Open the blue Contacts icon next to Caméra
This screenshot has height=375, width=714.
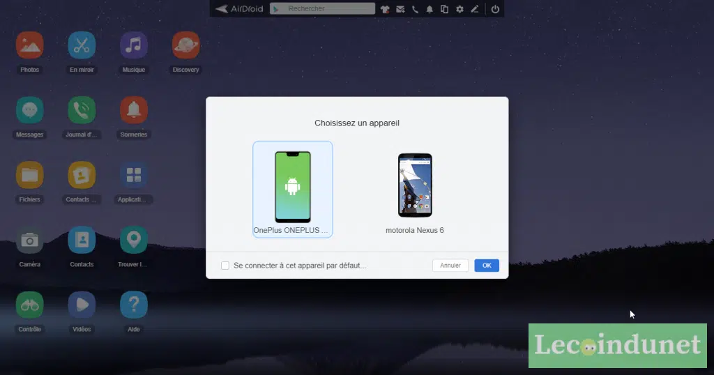click(82, 240)
